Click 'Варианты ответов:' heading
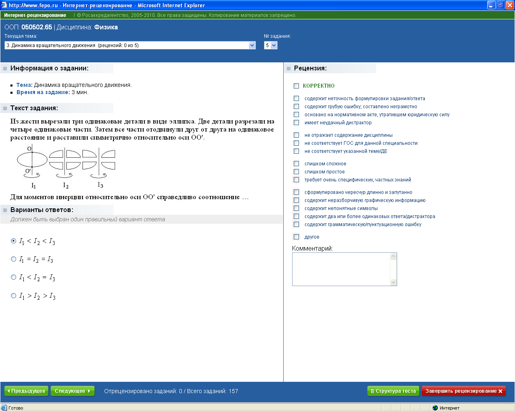This screenshot has height=412, width=515. (42, 210)
